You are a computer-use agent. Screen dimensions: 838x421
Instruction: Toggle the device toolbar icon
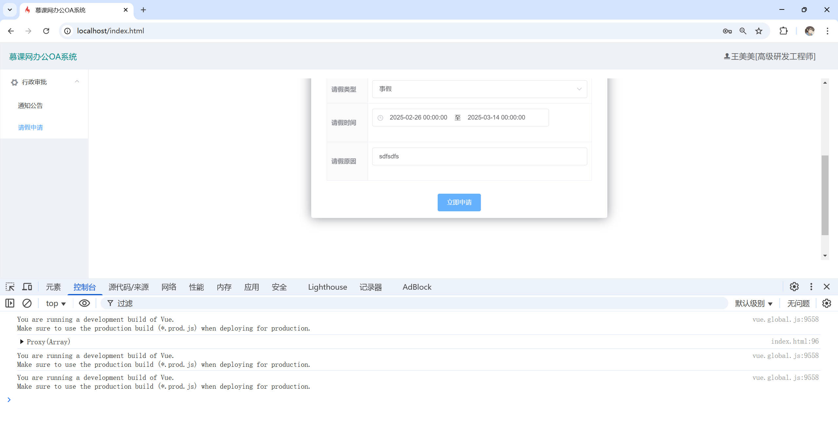pyautogui.click(x=27, y=287)
